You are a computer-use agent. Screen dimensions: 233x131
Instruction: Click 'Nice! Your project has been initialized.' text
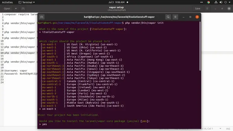(68, 115)
